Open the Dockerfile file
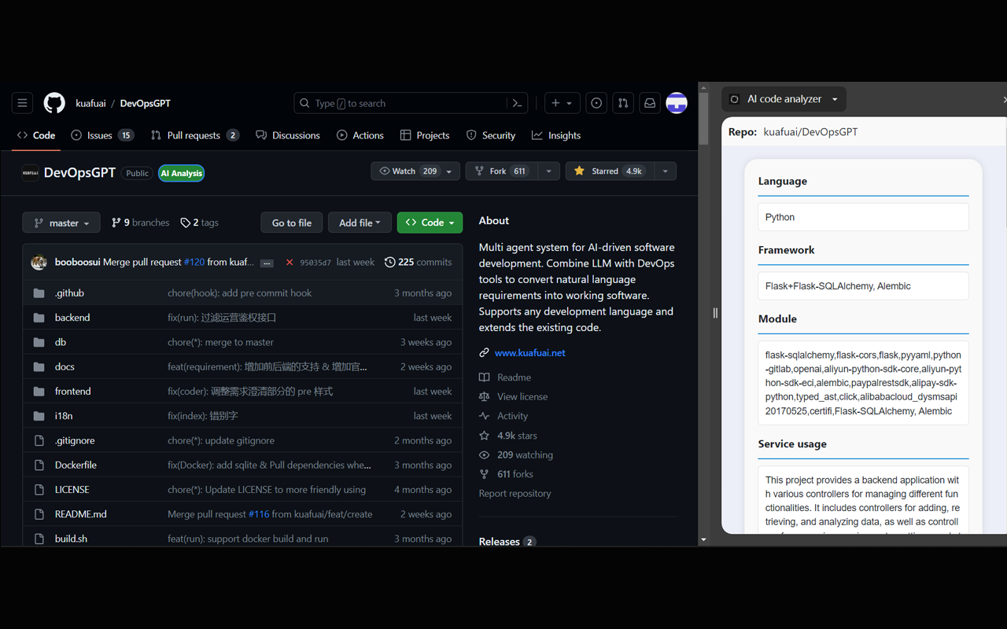1007x629 pixels. [x=76, y=465]
